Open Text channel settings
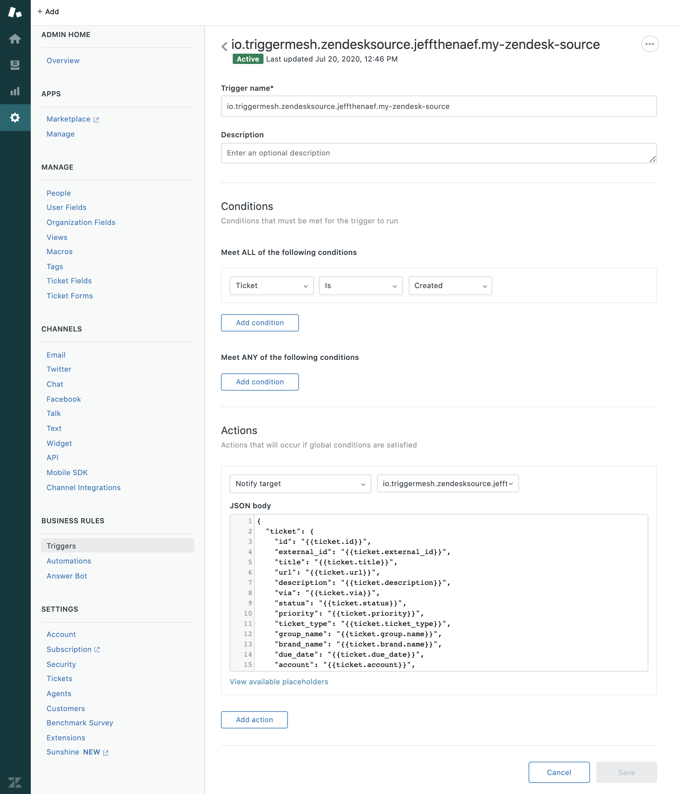Viewport: 680px width, 794px height. click(x=54, y=429)
